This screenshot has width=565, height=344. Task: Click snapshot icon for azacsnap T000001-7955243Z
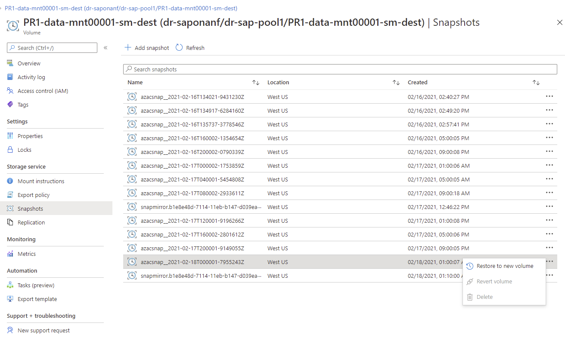pos(132,262)
